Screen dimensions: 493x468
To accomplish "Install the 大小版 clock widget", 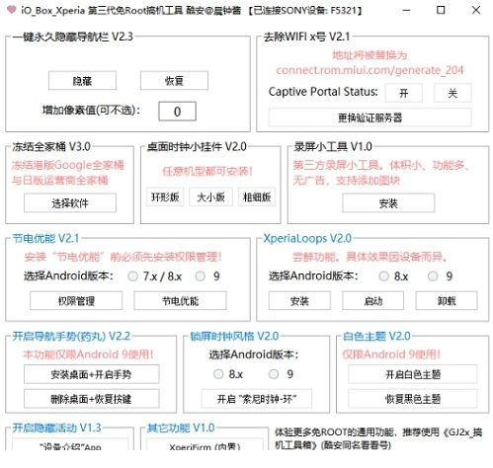I will coord(210,196).
